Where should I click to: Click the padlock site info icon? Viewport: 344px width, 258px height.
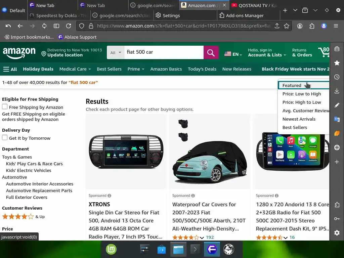[x=91, y=26]
